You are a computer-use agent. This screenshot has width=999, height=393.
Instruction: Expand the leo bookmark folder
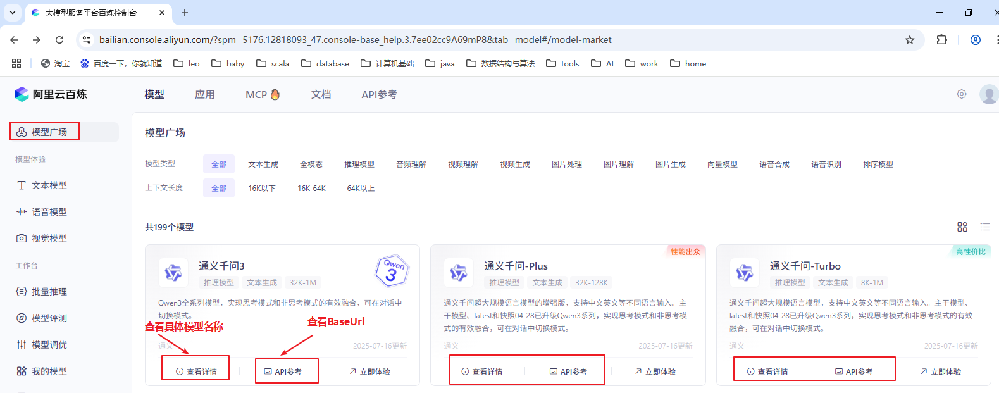coord(187,63)
